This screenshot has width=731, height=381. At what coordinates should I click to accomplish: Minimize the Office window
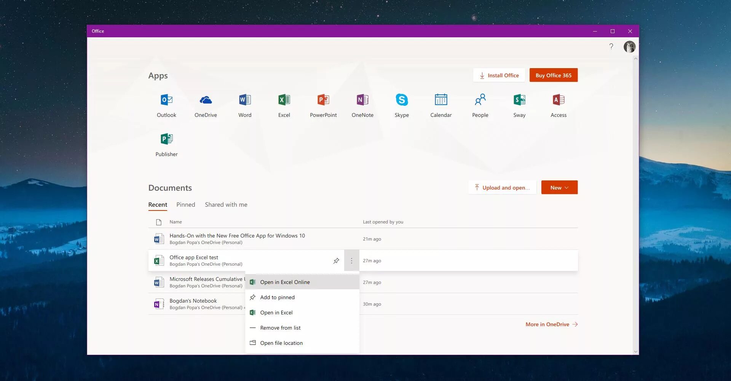click(x=595, y=31)
